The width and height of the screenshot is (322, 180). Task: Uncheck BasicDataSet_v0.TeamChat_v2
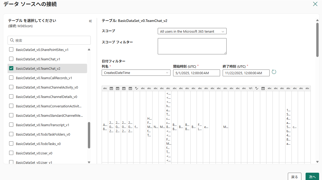(x=11, y=68)
